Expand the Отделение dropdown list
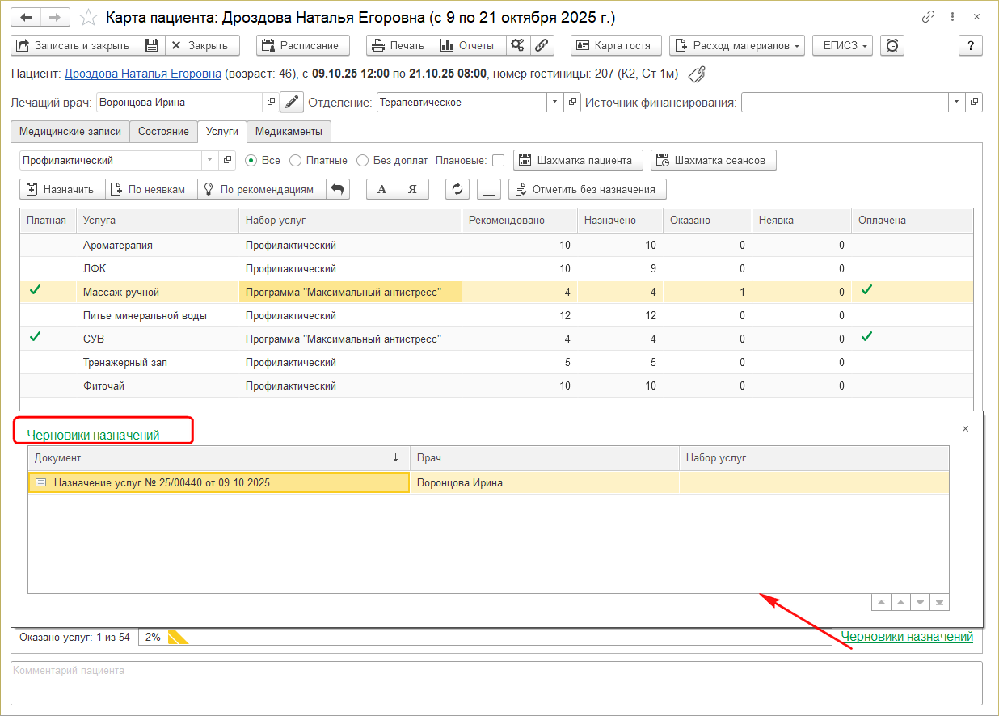The width and height of the screenshot is (999, 716). tap(554, 103)
